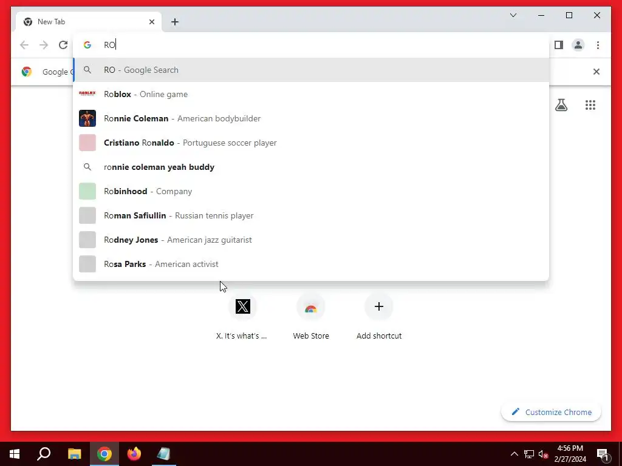622x466 pixels.
Task: Open the taskbar clock showing 4:56 PM
Action: tap(570, 454)
